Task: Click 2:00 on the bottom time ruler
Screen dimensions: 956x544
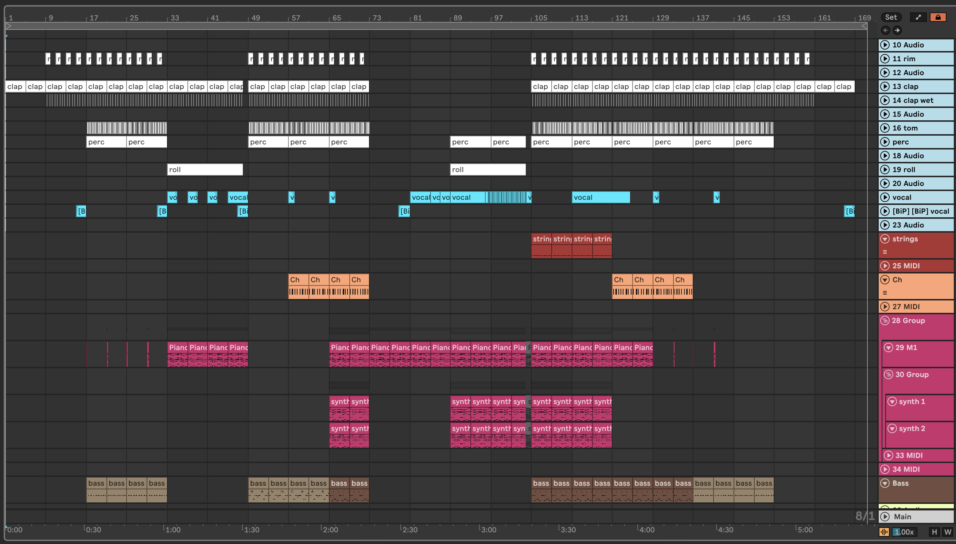Action: 330,529
